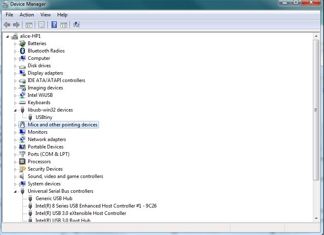The height and width of the screenshot is (235, 324).
Task: Select Intel(R) USB 3.0 eXtensible Host Controller
Action: pos(81,213)
